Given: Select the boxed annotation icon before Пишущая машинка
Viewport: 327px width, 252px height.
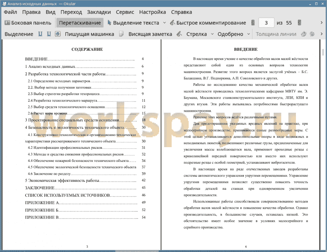Looking at the screenshot, I should click(58, 34).
